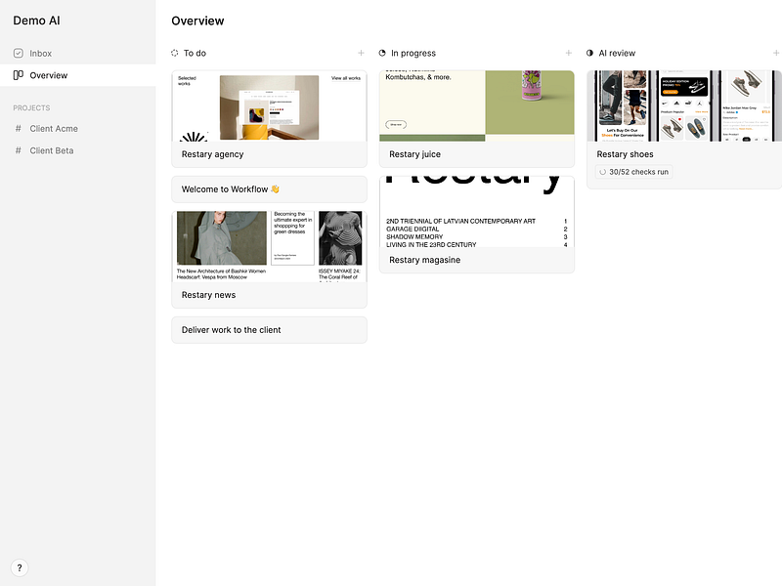Image resolution: width=782 pixels, height=586 pixels.
Task: Click the AI review half-circle status icon
Action: tap(589, 53)
